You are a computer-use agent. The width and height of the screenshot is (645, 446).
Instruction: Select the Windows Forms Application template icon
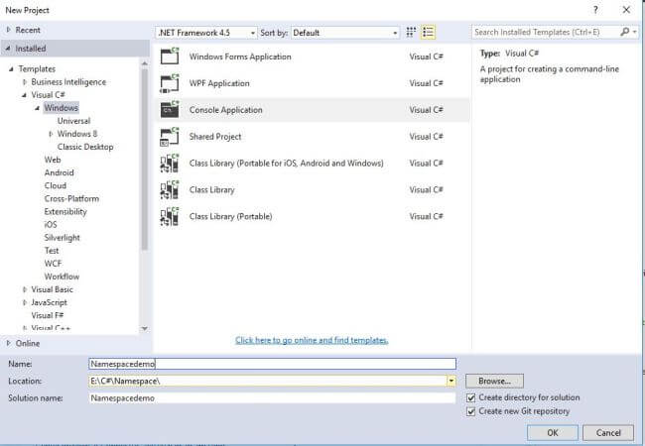point(170,56)
